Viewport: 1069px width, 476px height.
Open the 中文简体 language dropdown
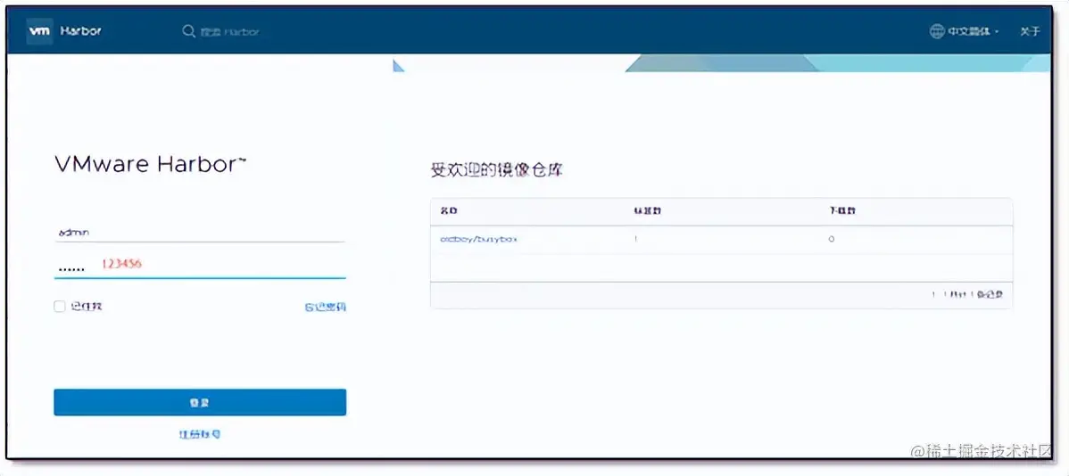[973, 31]
